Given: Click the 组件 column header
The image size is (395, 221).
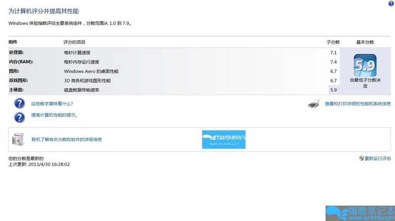Looking at the screenshot, I should coord(13,42).
